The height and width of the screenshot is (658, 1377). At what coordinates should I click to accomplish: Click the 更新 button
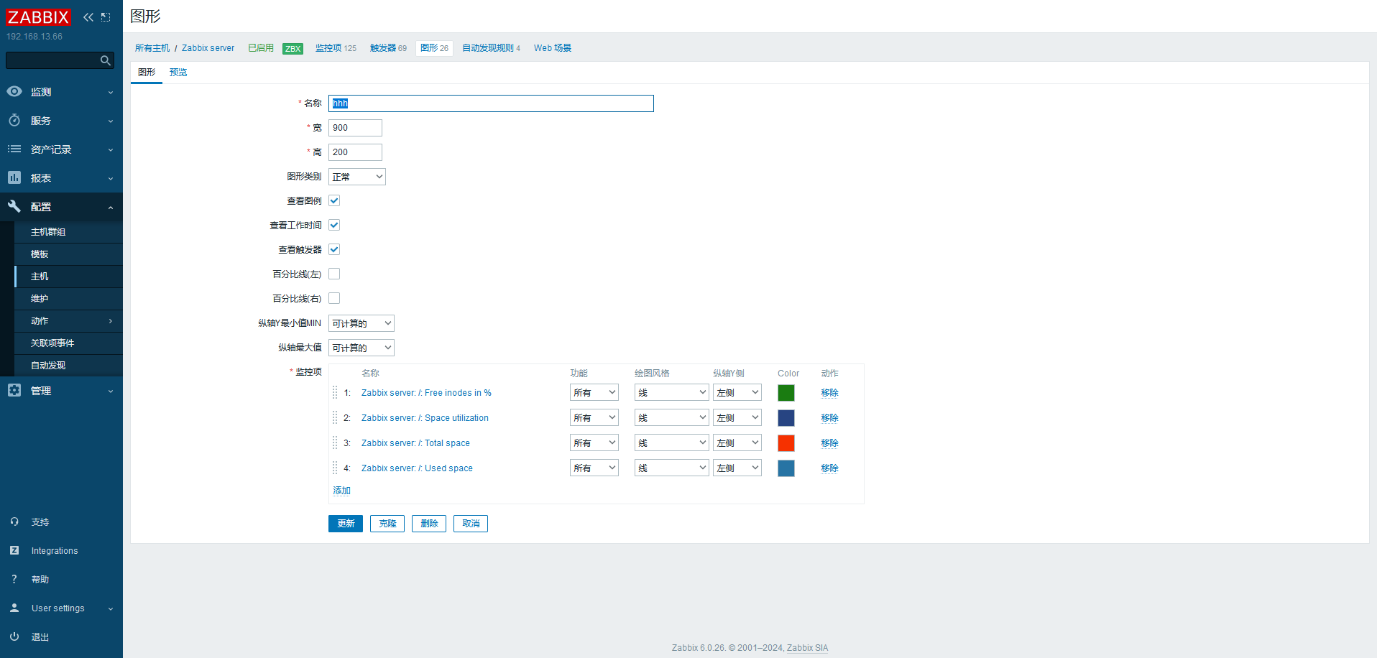pyautogui.click(x=346, y=524)
